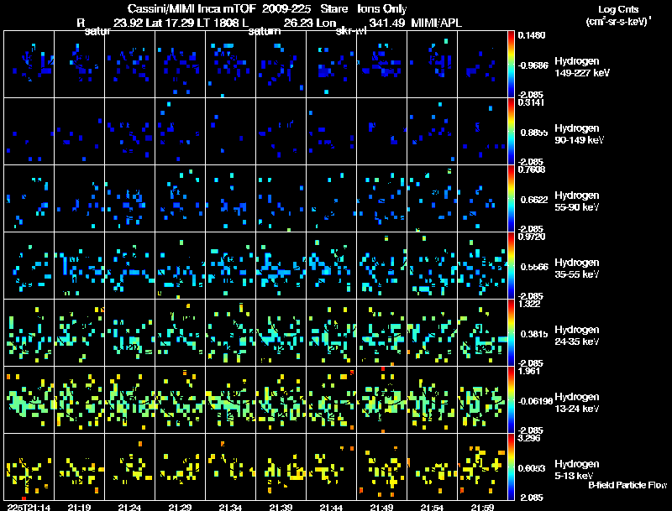
Task: Click the '-0.06198' color scale midpoint
Action: click(x=536, y=401)
